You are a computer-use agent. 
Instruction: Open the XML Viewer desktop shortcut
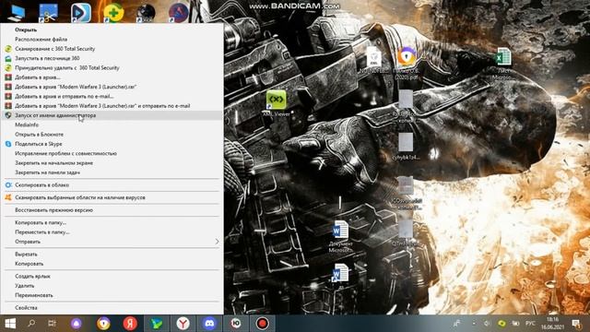(x=277, y=103)
